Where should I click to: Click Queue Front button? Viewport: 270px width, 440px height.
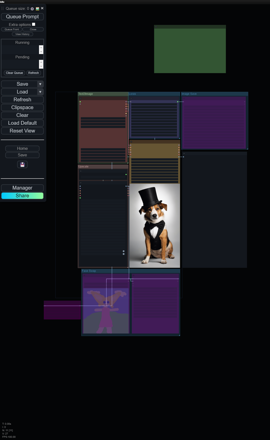point(12,29)
